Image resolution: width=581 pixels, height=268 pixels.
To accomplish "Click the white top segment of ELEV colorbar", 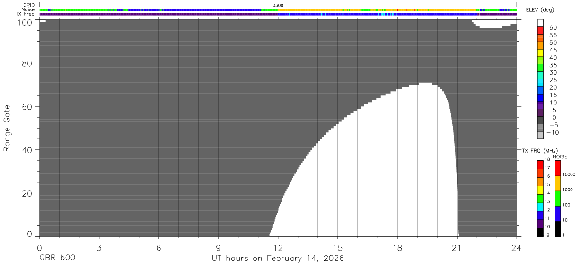I will (540, 23).
